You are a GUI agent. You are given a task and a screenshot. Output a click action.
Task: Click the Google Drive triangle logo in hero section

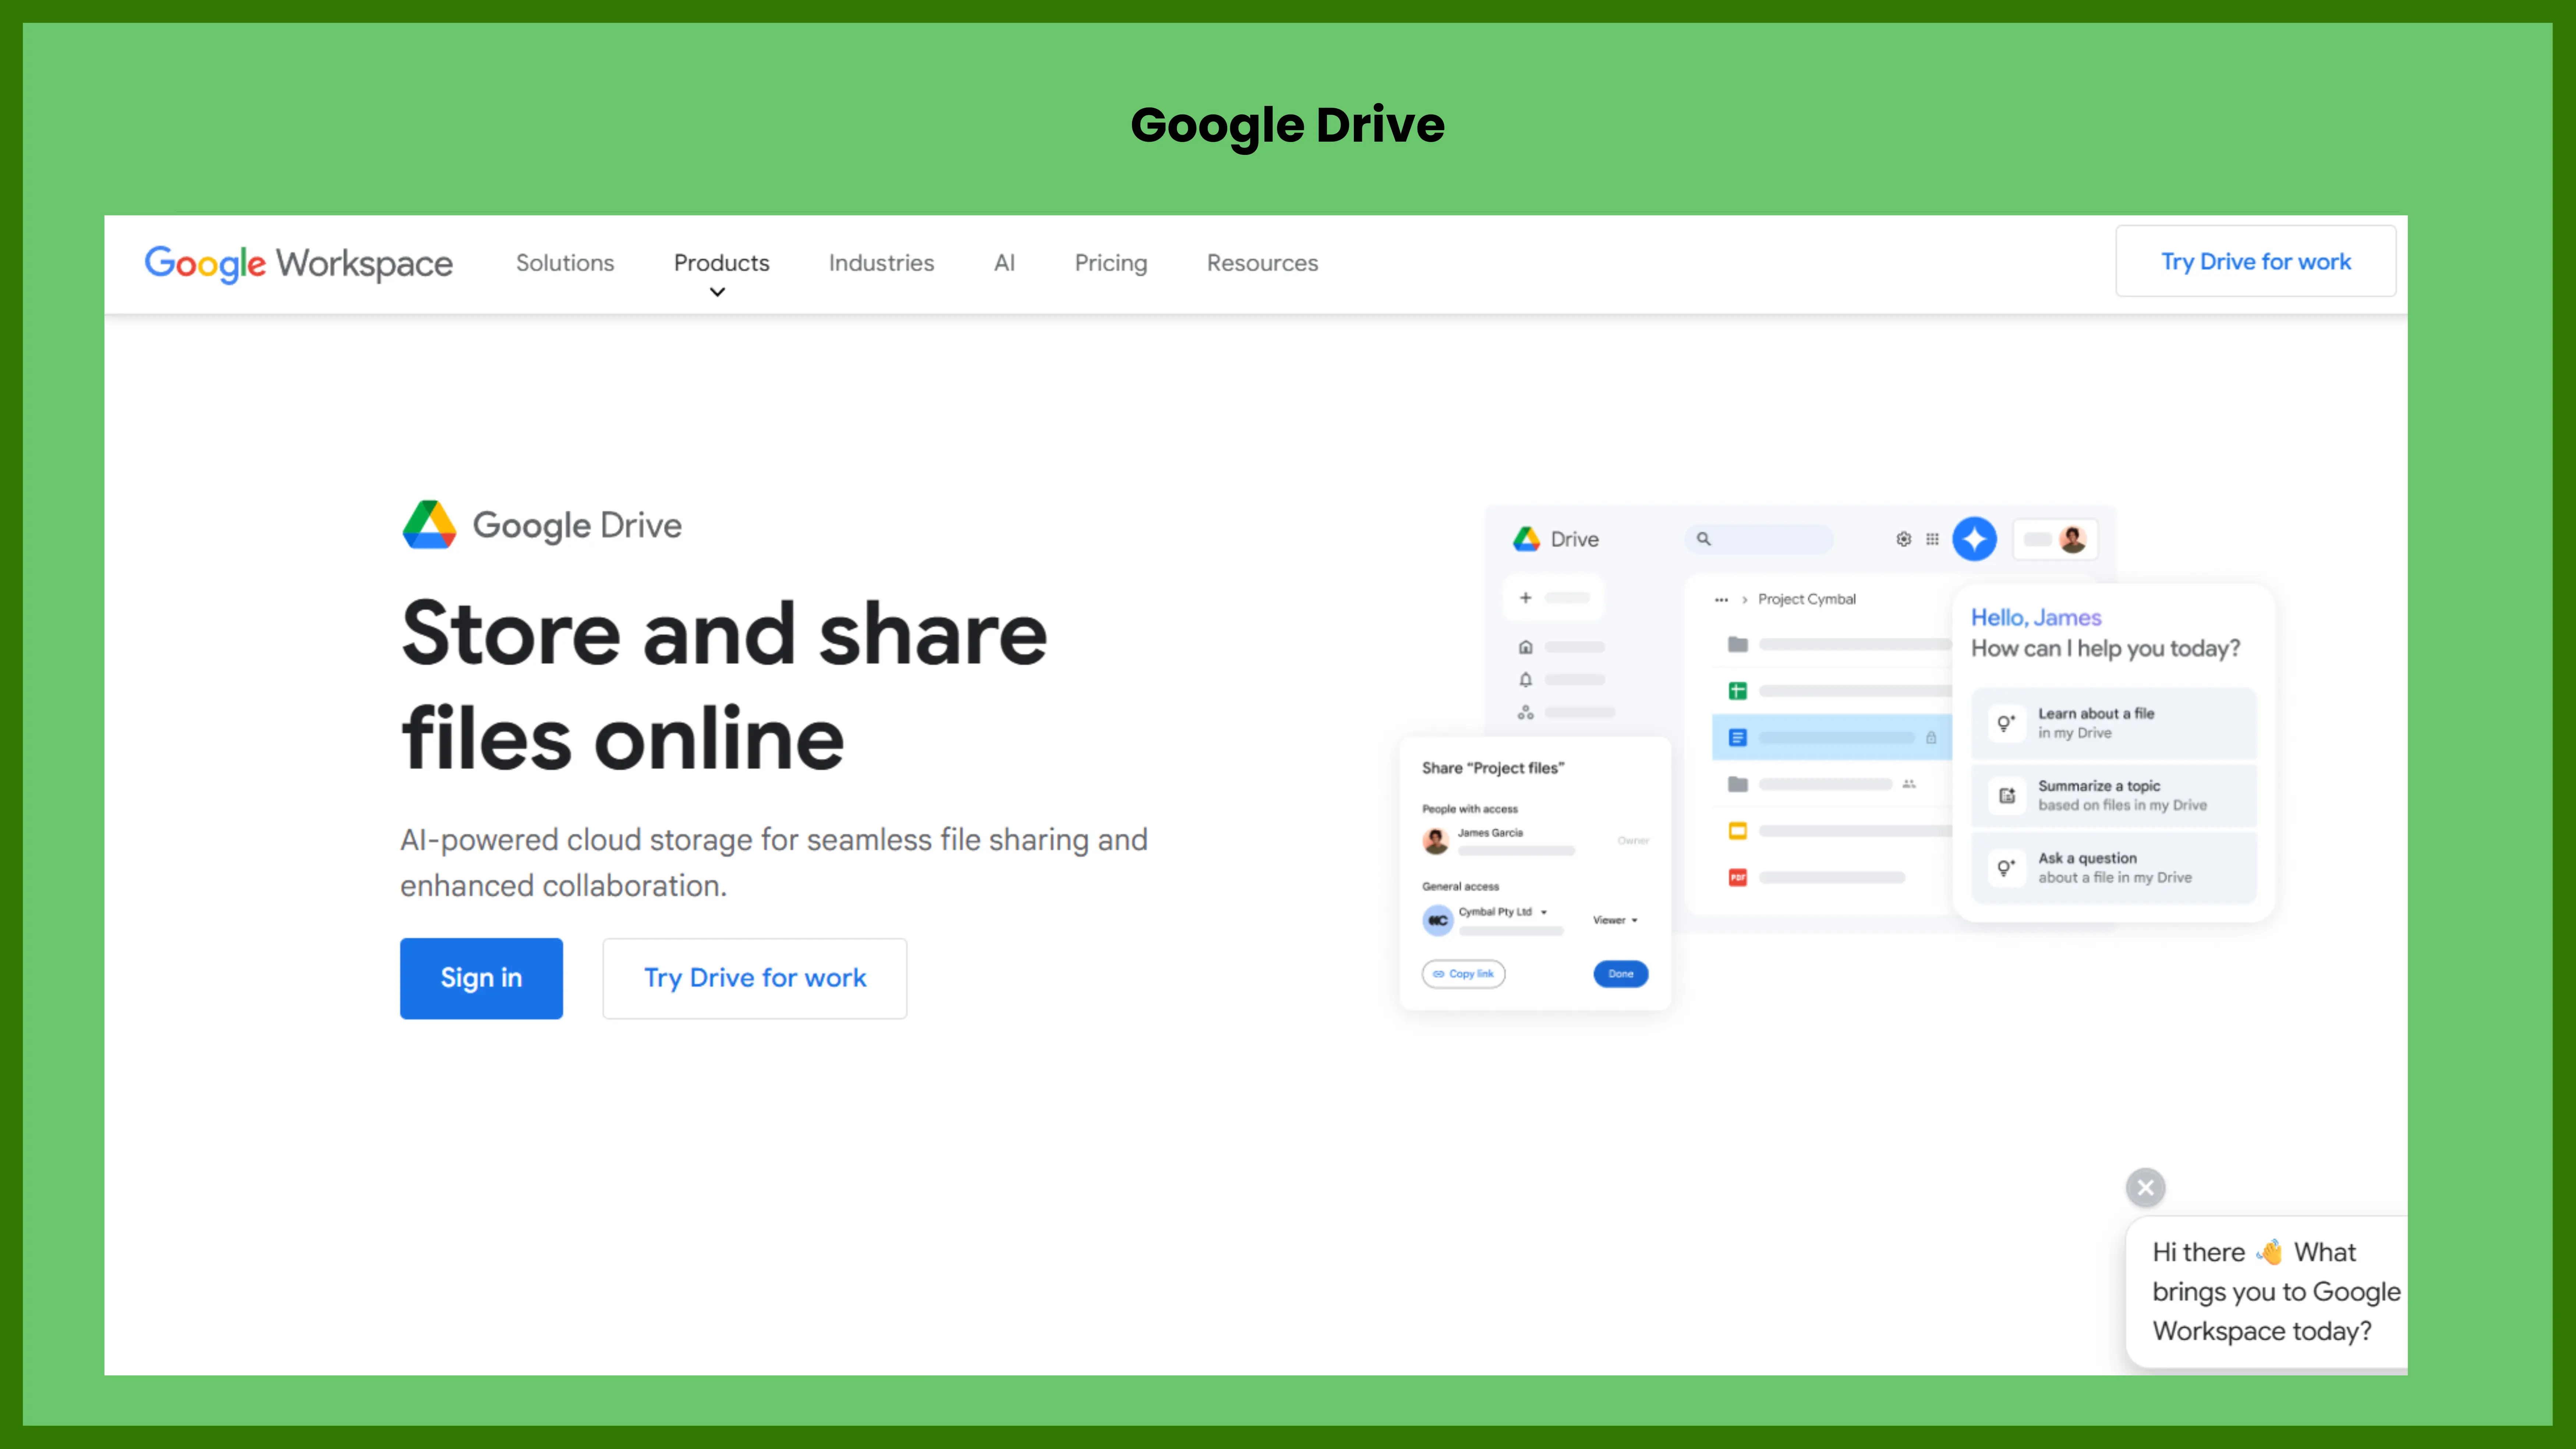point(429,525)
